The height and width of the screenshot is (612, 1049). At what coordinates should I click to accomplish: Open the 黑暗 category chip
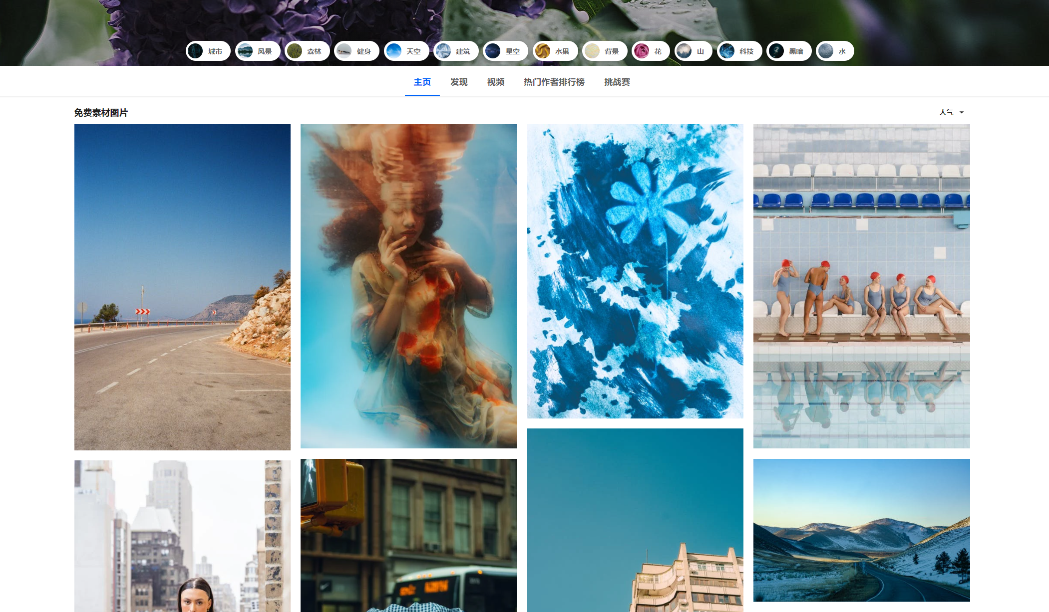(x=789, y=51)
